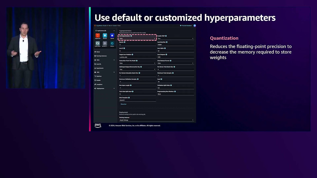
Task: Open the Canvas application
Action: [x=112, y=36]
